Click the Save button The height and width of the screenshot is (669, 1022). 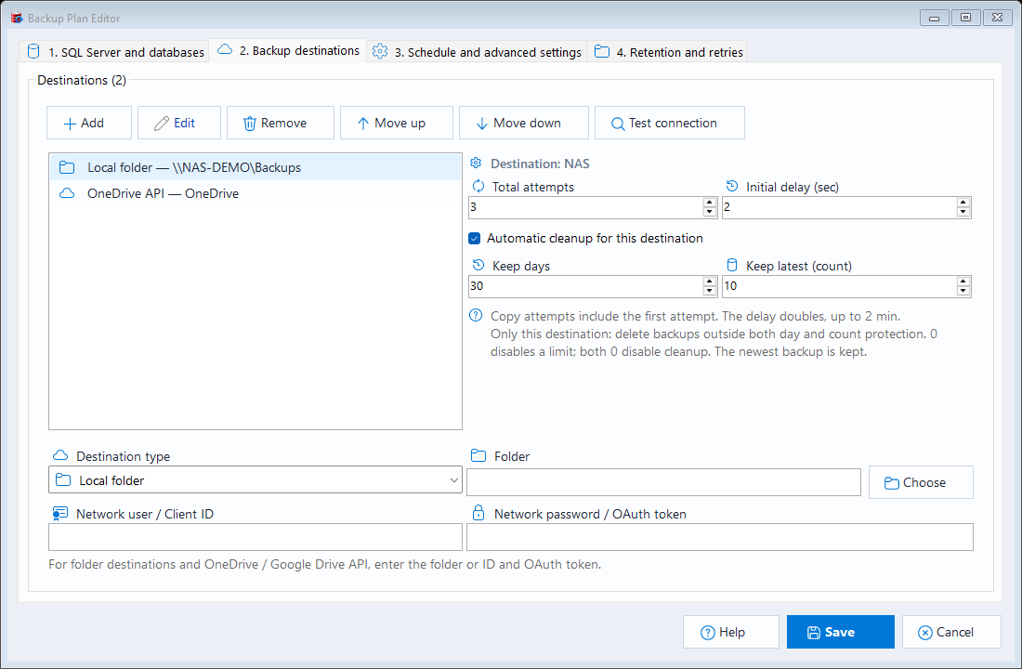tap(840, 632)
